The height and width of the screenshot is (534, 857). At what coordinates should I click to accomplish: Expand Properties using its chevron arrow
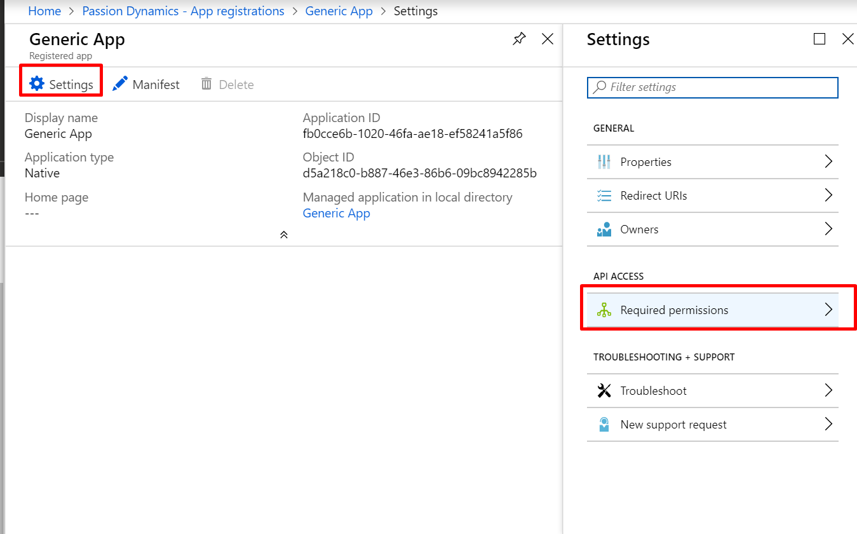click(x=828, y=161)
